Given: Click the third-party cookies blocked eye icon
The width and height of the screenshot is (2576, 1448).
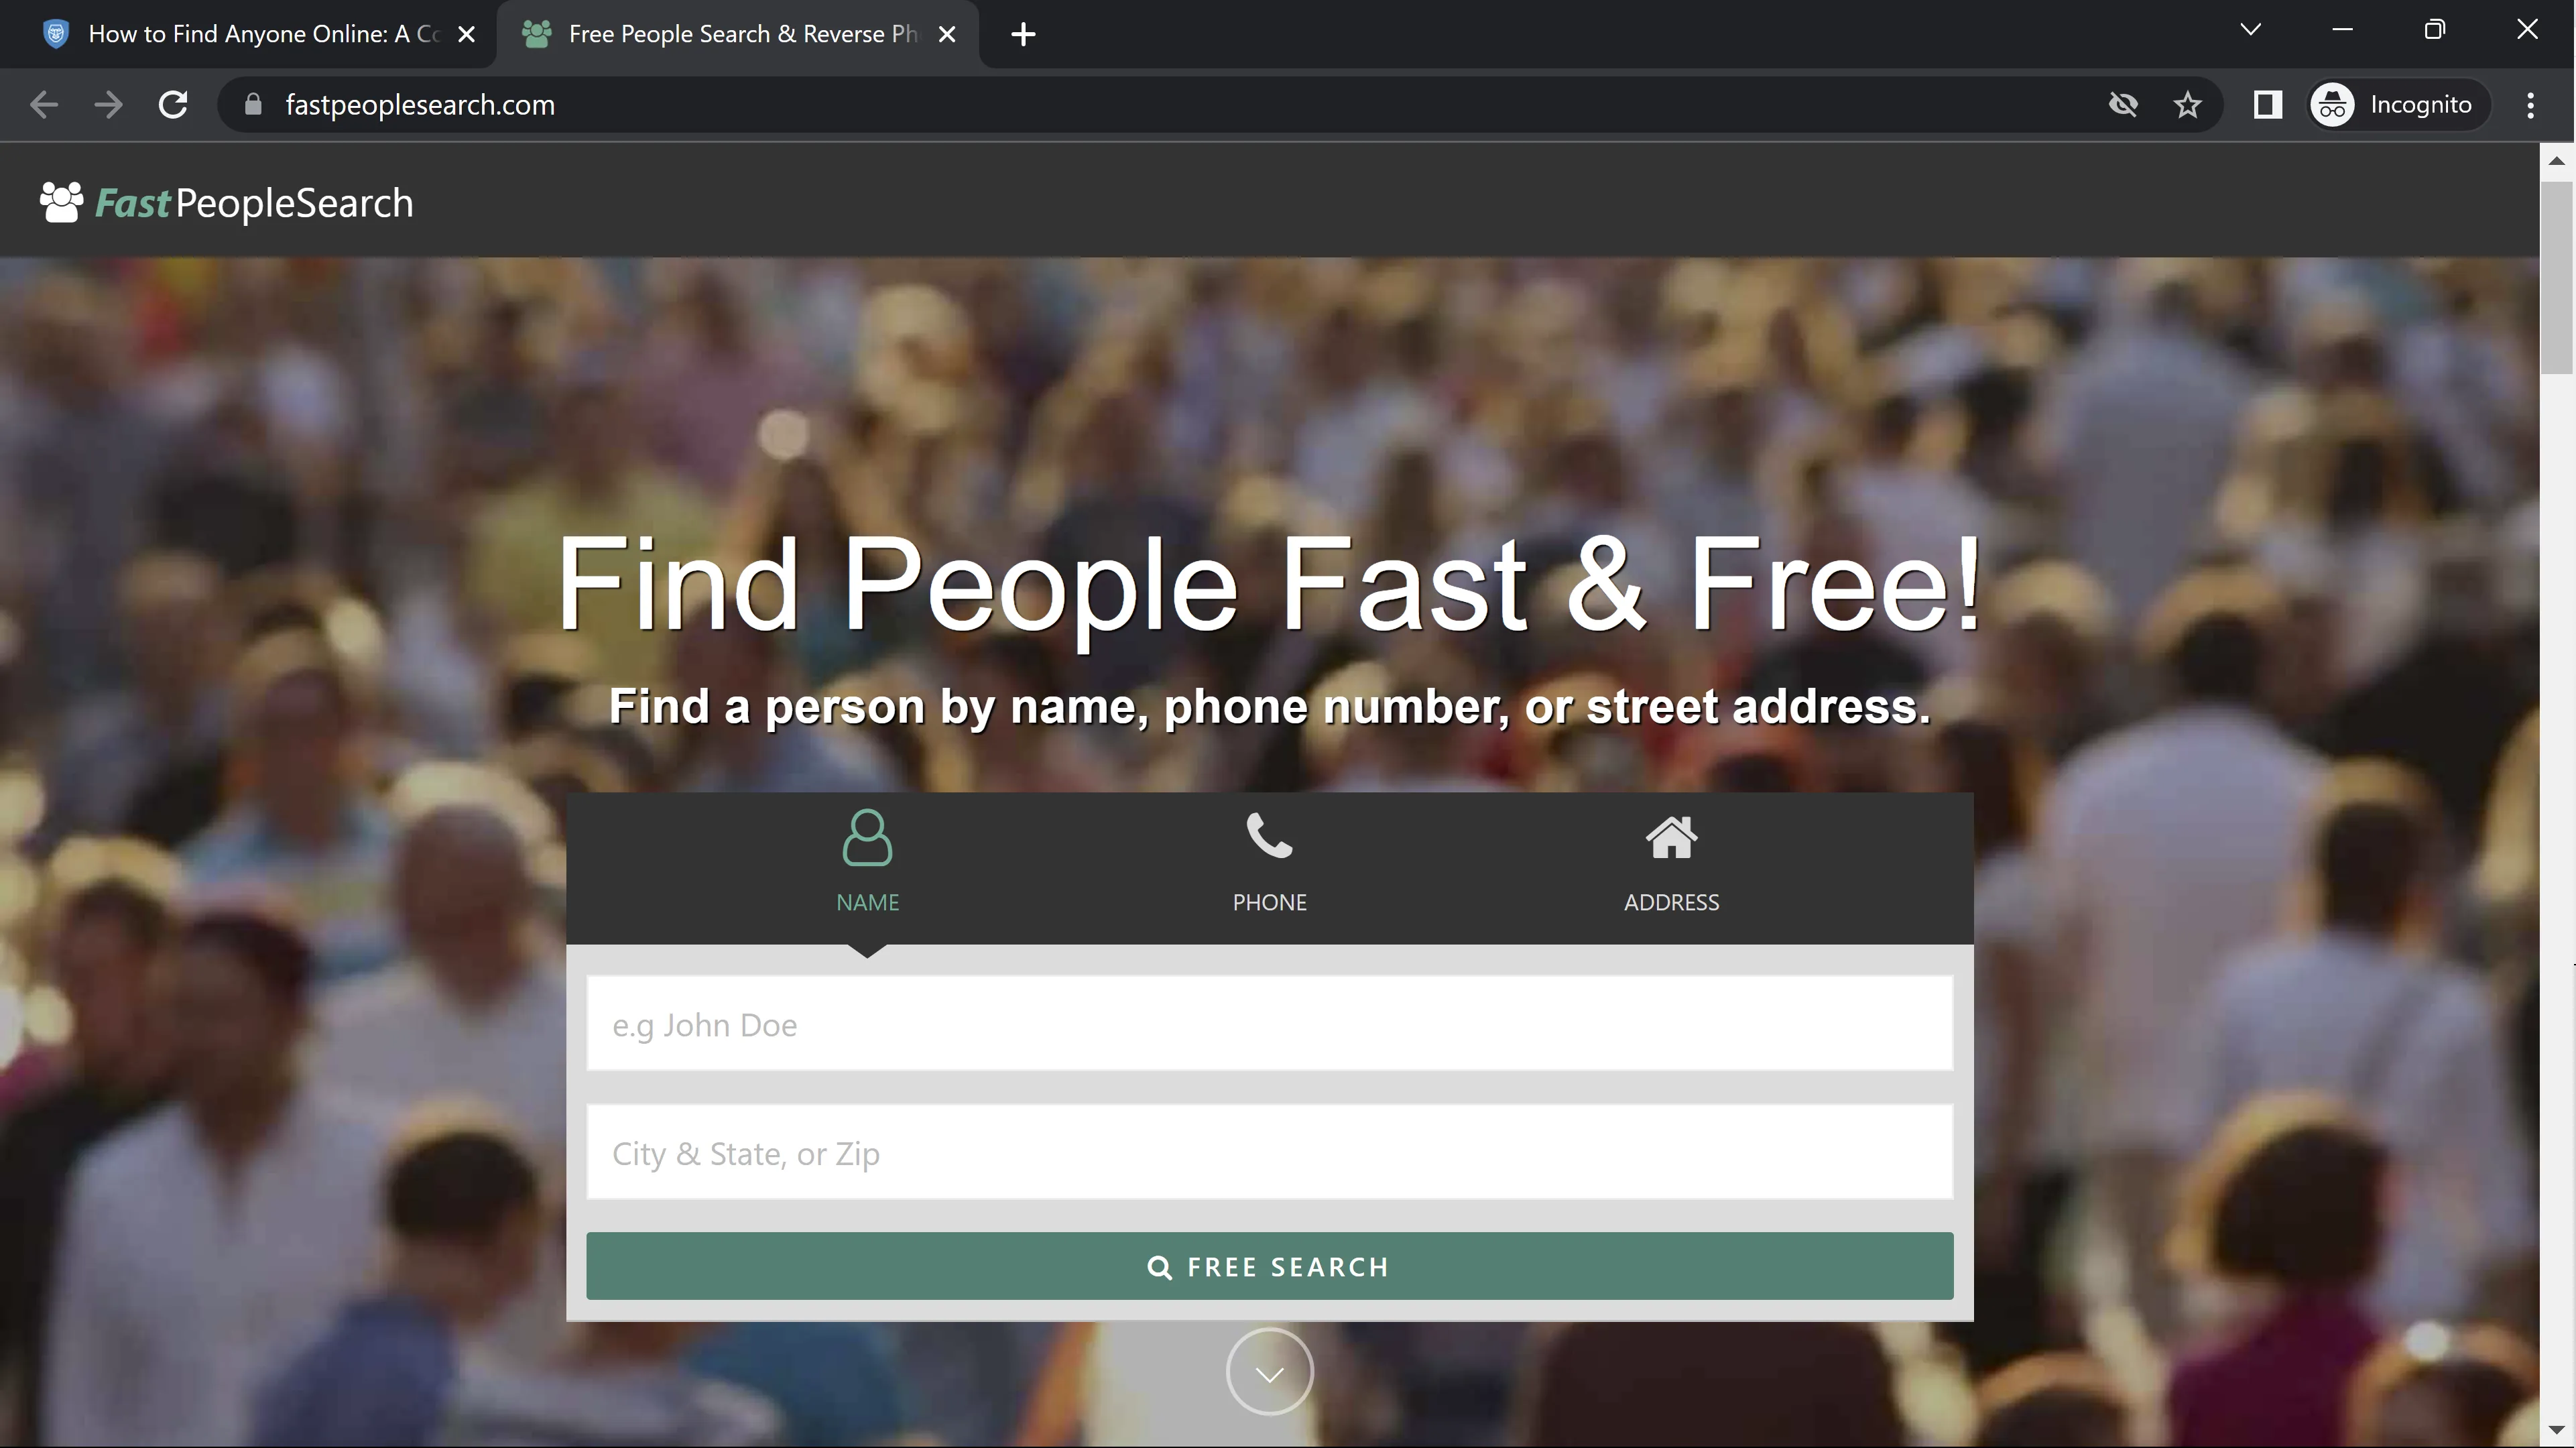Looking at the screenshot, I should tap(2123, 105).
